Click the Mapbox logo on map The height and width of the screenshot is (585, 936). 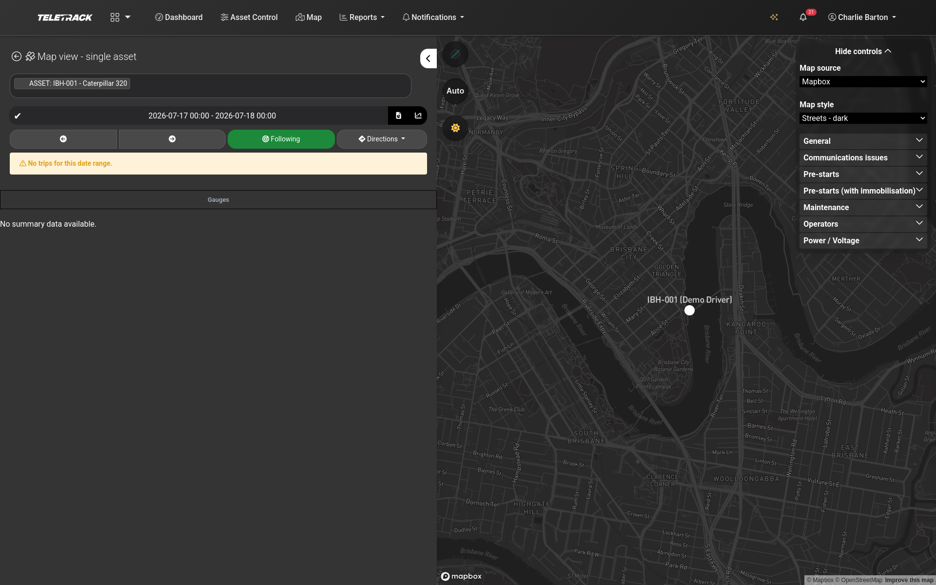click(461, 577)
